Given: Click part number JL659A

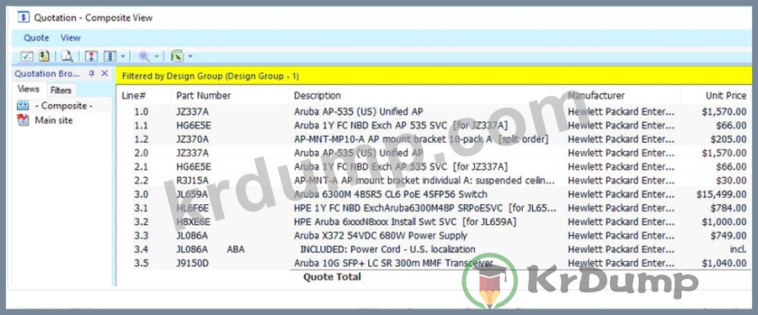Looking at the screenshot, I should [x=192, y=194].
